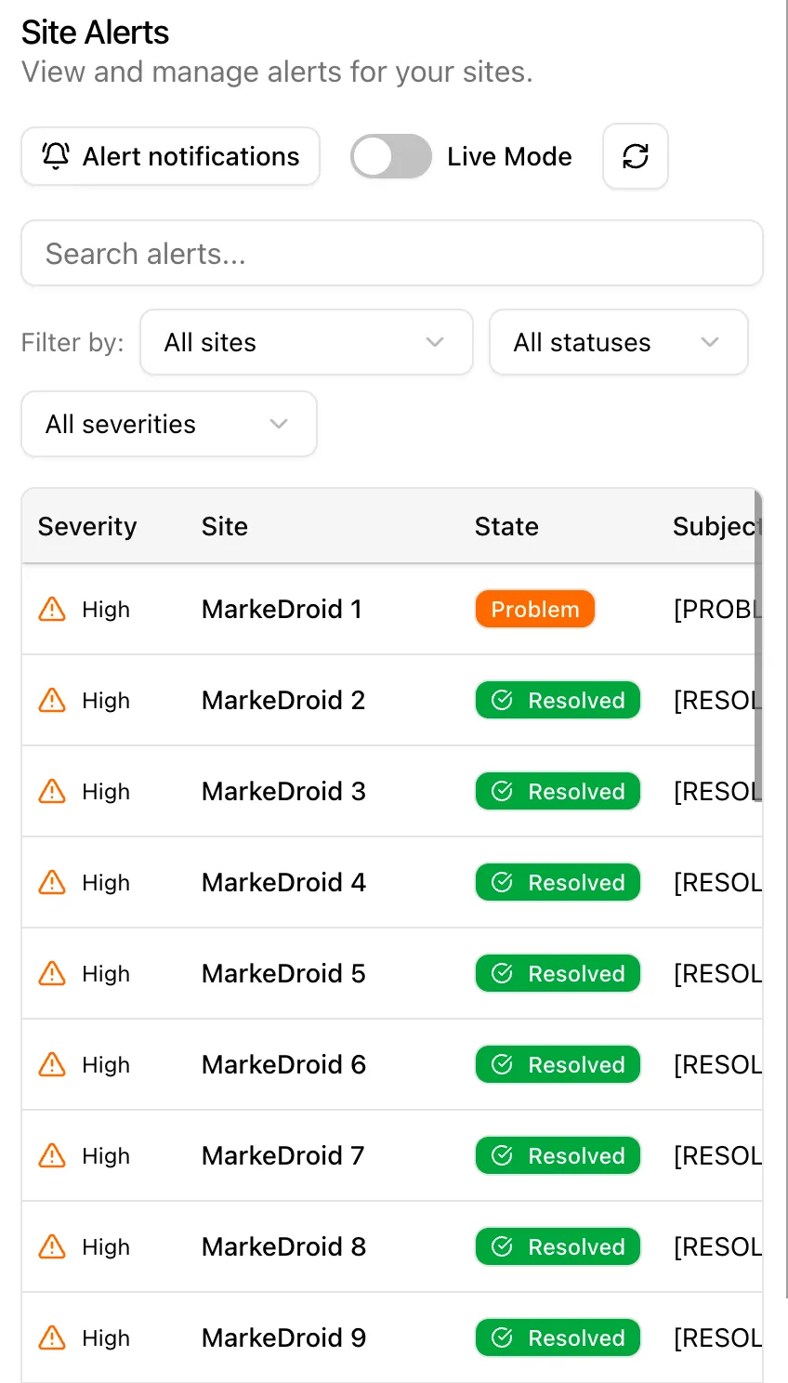Click warning triangle icon for MarkeDroid 5
788x1383 pixels.
(x=52, y=973)
